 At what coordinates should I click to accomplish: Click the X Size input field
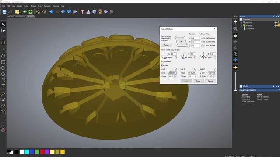click(x=172, y=73)
